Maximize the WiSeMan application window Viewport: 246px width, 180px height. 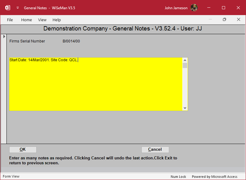pyautogui.click(x=224, y=8)
